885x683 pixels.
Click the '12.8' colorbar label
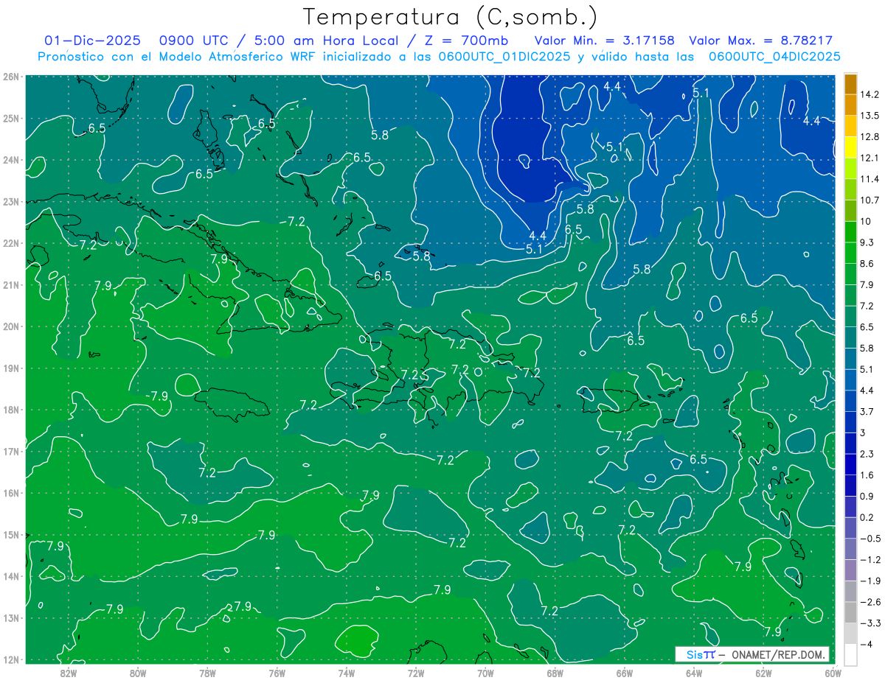point(871,137)
